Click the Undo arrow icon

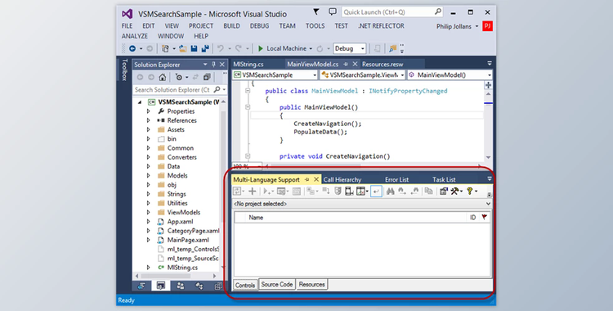(221, 48)
